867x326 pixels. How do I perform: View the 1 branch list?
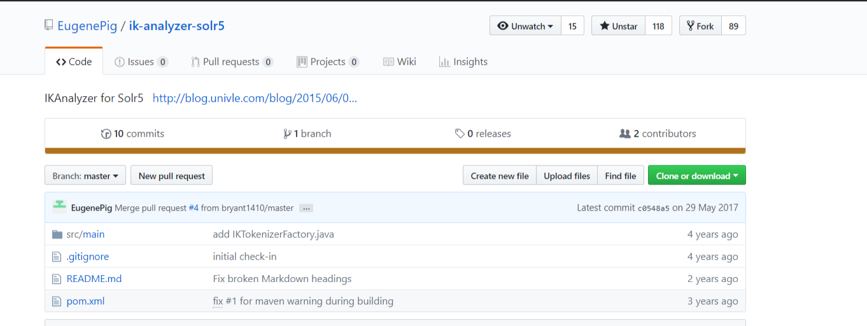307,133
